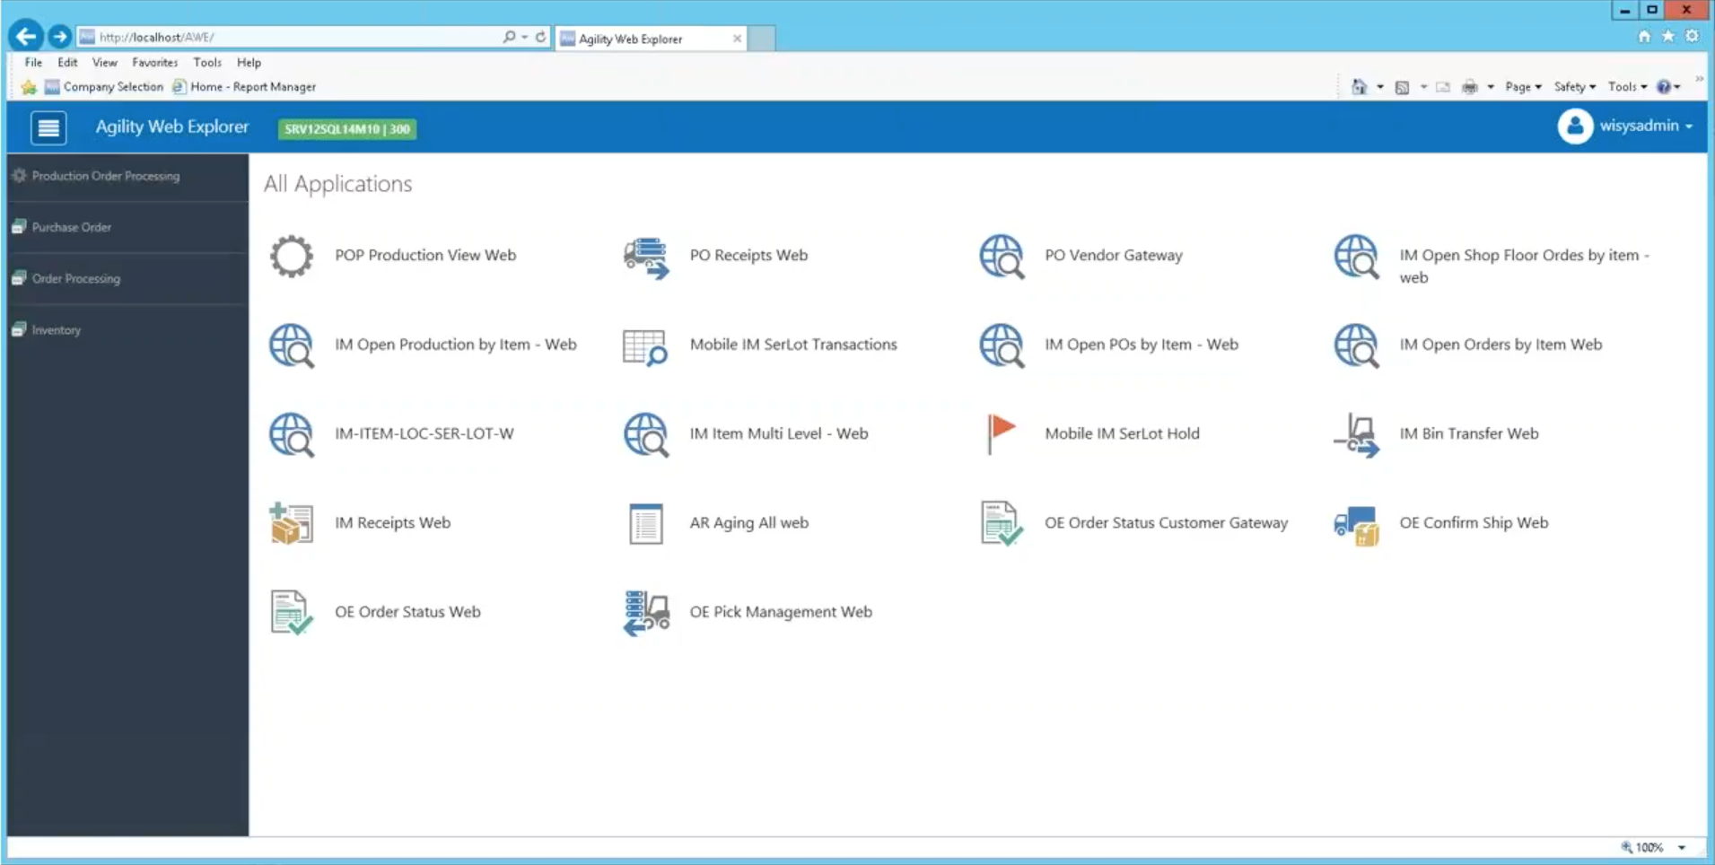Viewport: 1715px width, 865px height.
Task: Open the OE Order Status Web checkmark icon
Action: click(x=292, y=613)
